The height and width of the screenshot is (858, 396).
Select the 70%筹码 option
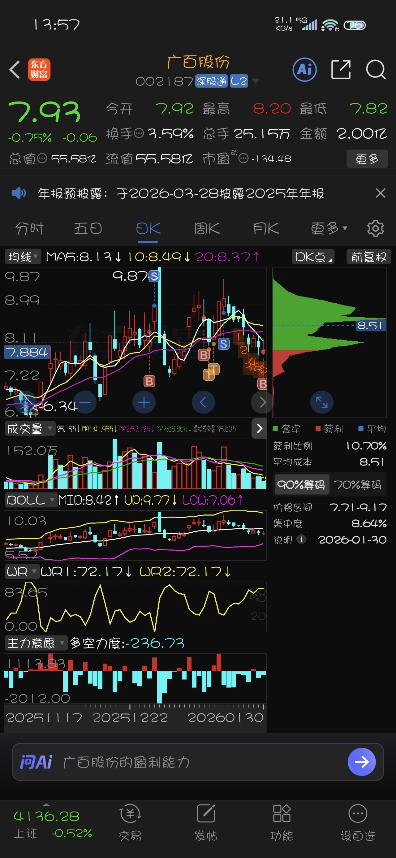(x=357, y=484)
